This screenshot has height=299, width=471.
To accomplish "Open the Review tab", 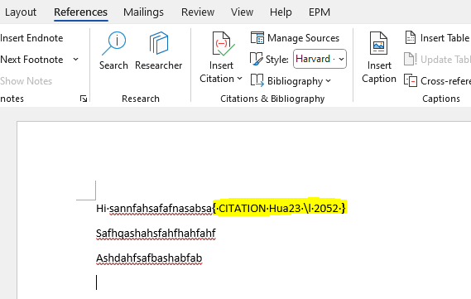I will coord(198,12).
